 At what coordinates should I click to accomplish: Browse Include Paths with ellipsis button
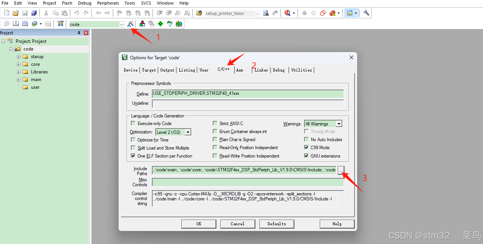pyautogui.click(x=341, y=170)
